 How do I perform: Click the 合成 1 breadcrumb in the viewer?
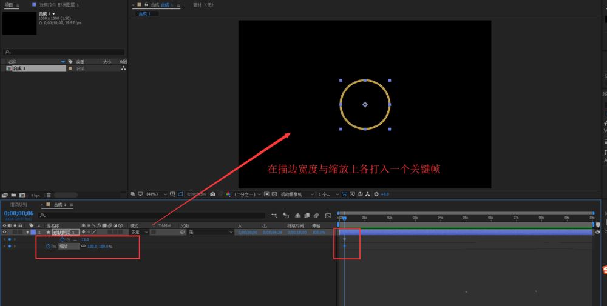[x=144, y=13]
